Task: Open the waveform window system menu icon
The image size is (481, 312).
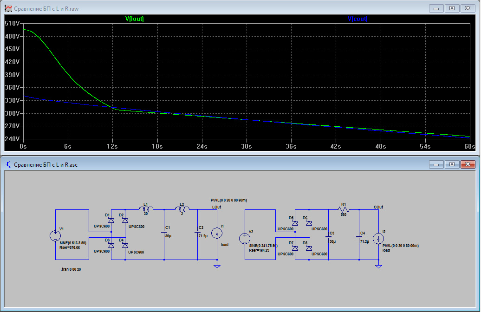Action: point(8,8)
